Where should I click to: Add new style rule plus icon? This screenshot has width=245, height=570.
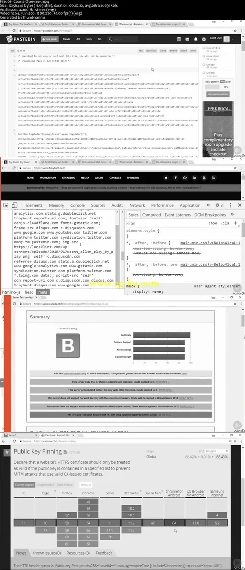coord(235,223)
